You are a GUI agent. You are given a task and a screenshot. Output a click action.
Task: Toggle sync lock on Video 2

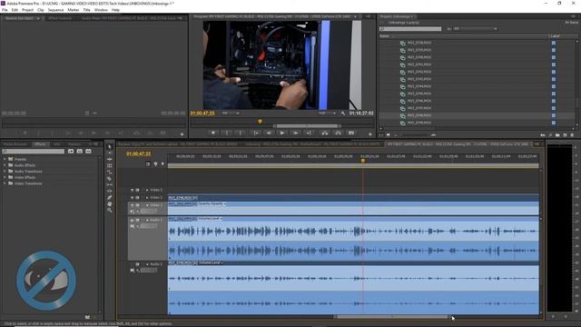click(137, 198)
